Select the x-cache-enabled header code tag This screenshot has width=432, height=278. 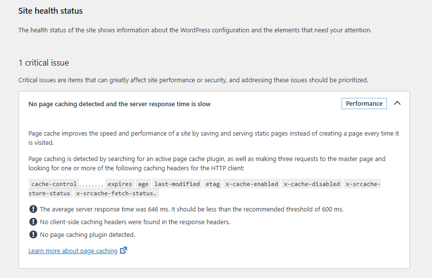(x=252, y=184)
